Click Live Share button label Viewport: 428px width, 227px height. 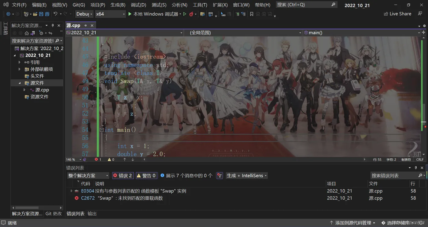click(400, 14)
